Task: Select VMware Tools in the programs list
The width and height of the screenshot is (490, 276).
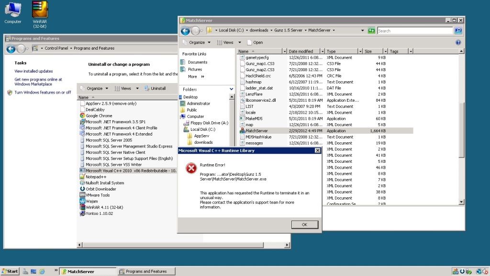Action: (x=98, y=195)
